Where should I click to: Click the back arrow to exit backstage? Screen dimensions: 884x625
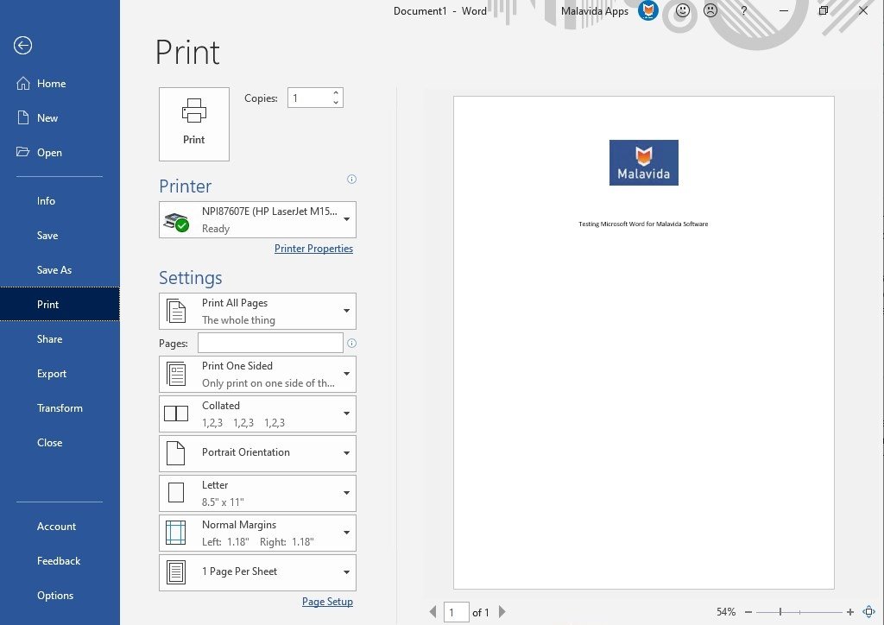tap(23, 46)
